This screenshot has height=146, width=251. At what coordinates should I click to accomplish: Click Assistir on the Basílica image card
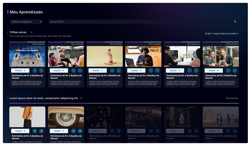click(20, 71)
